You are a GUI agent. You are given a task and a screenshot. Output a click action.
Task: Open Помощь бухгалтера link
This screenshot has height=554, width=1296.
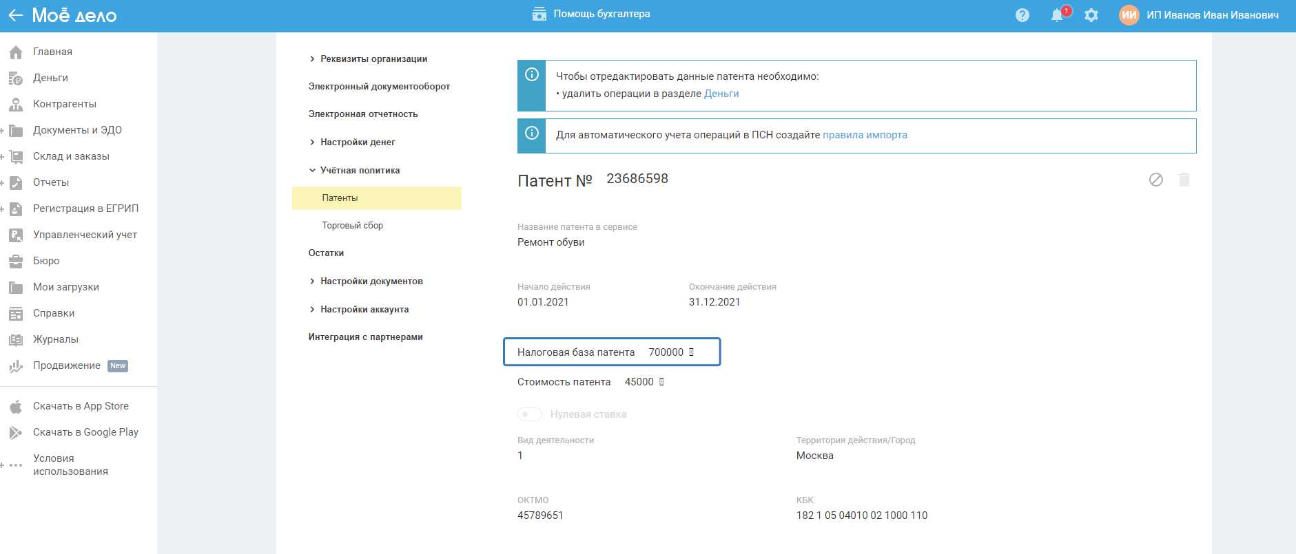(x=601, y=14)
